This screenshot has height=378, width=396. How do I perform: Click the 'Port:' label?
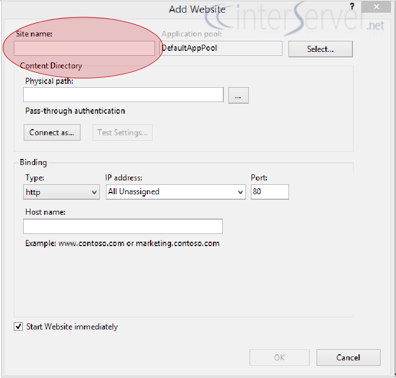pyautogui.click(x=259, y=178)
